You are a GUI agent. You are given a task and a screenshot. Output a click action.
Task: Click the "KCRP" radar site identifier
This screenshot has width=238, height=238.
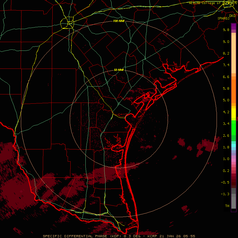[152, 236]
